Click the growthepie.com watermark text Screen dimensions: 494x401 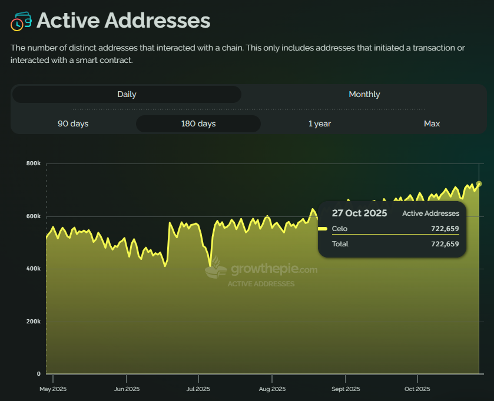[x=274, y=270]
